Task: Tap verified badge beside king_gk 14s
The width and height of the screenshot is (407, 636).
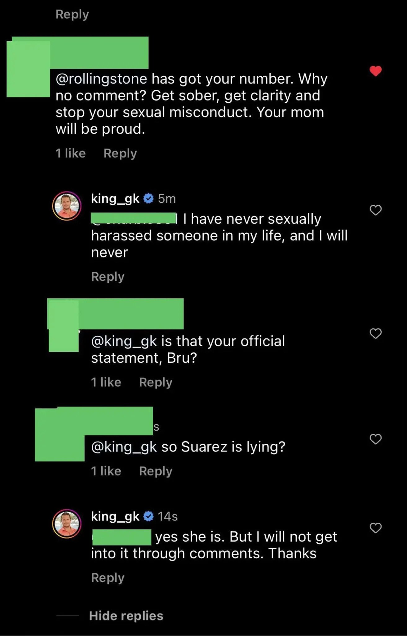Action: click(x=149, y=516)
